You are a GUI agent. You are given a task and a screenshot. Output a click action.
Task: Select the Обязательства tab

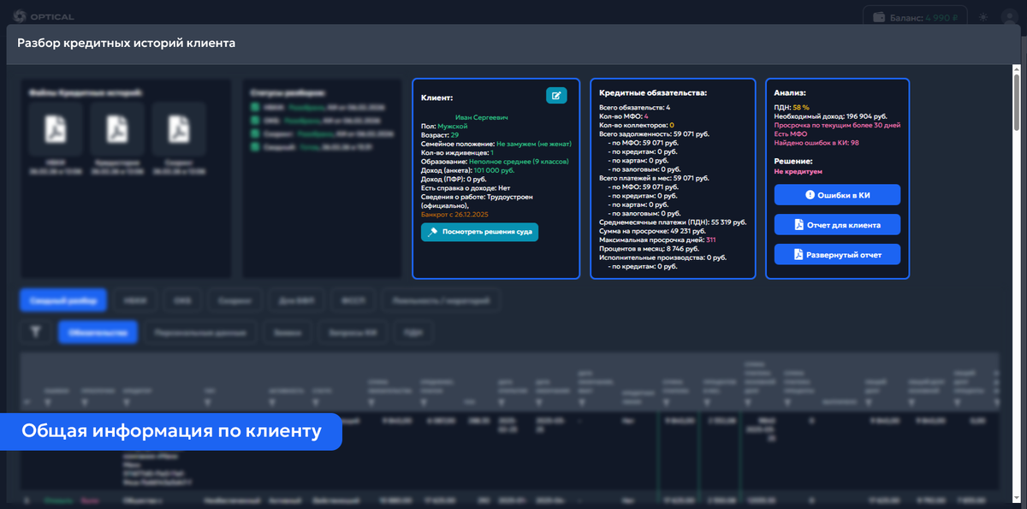[98, 331]
